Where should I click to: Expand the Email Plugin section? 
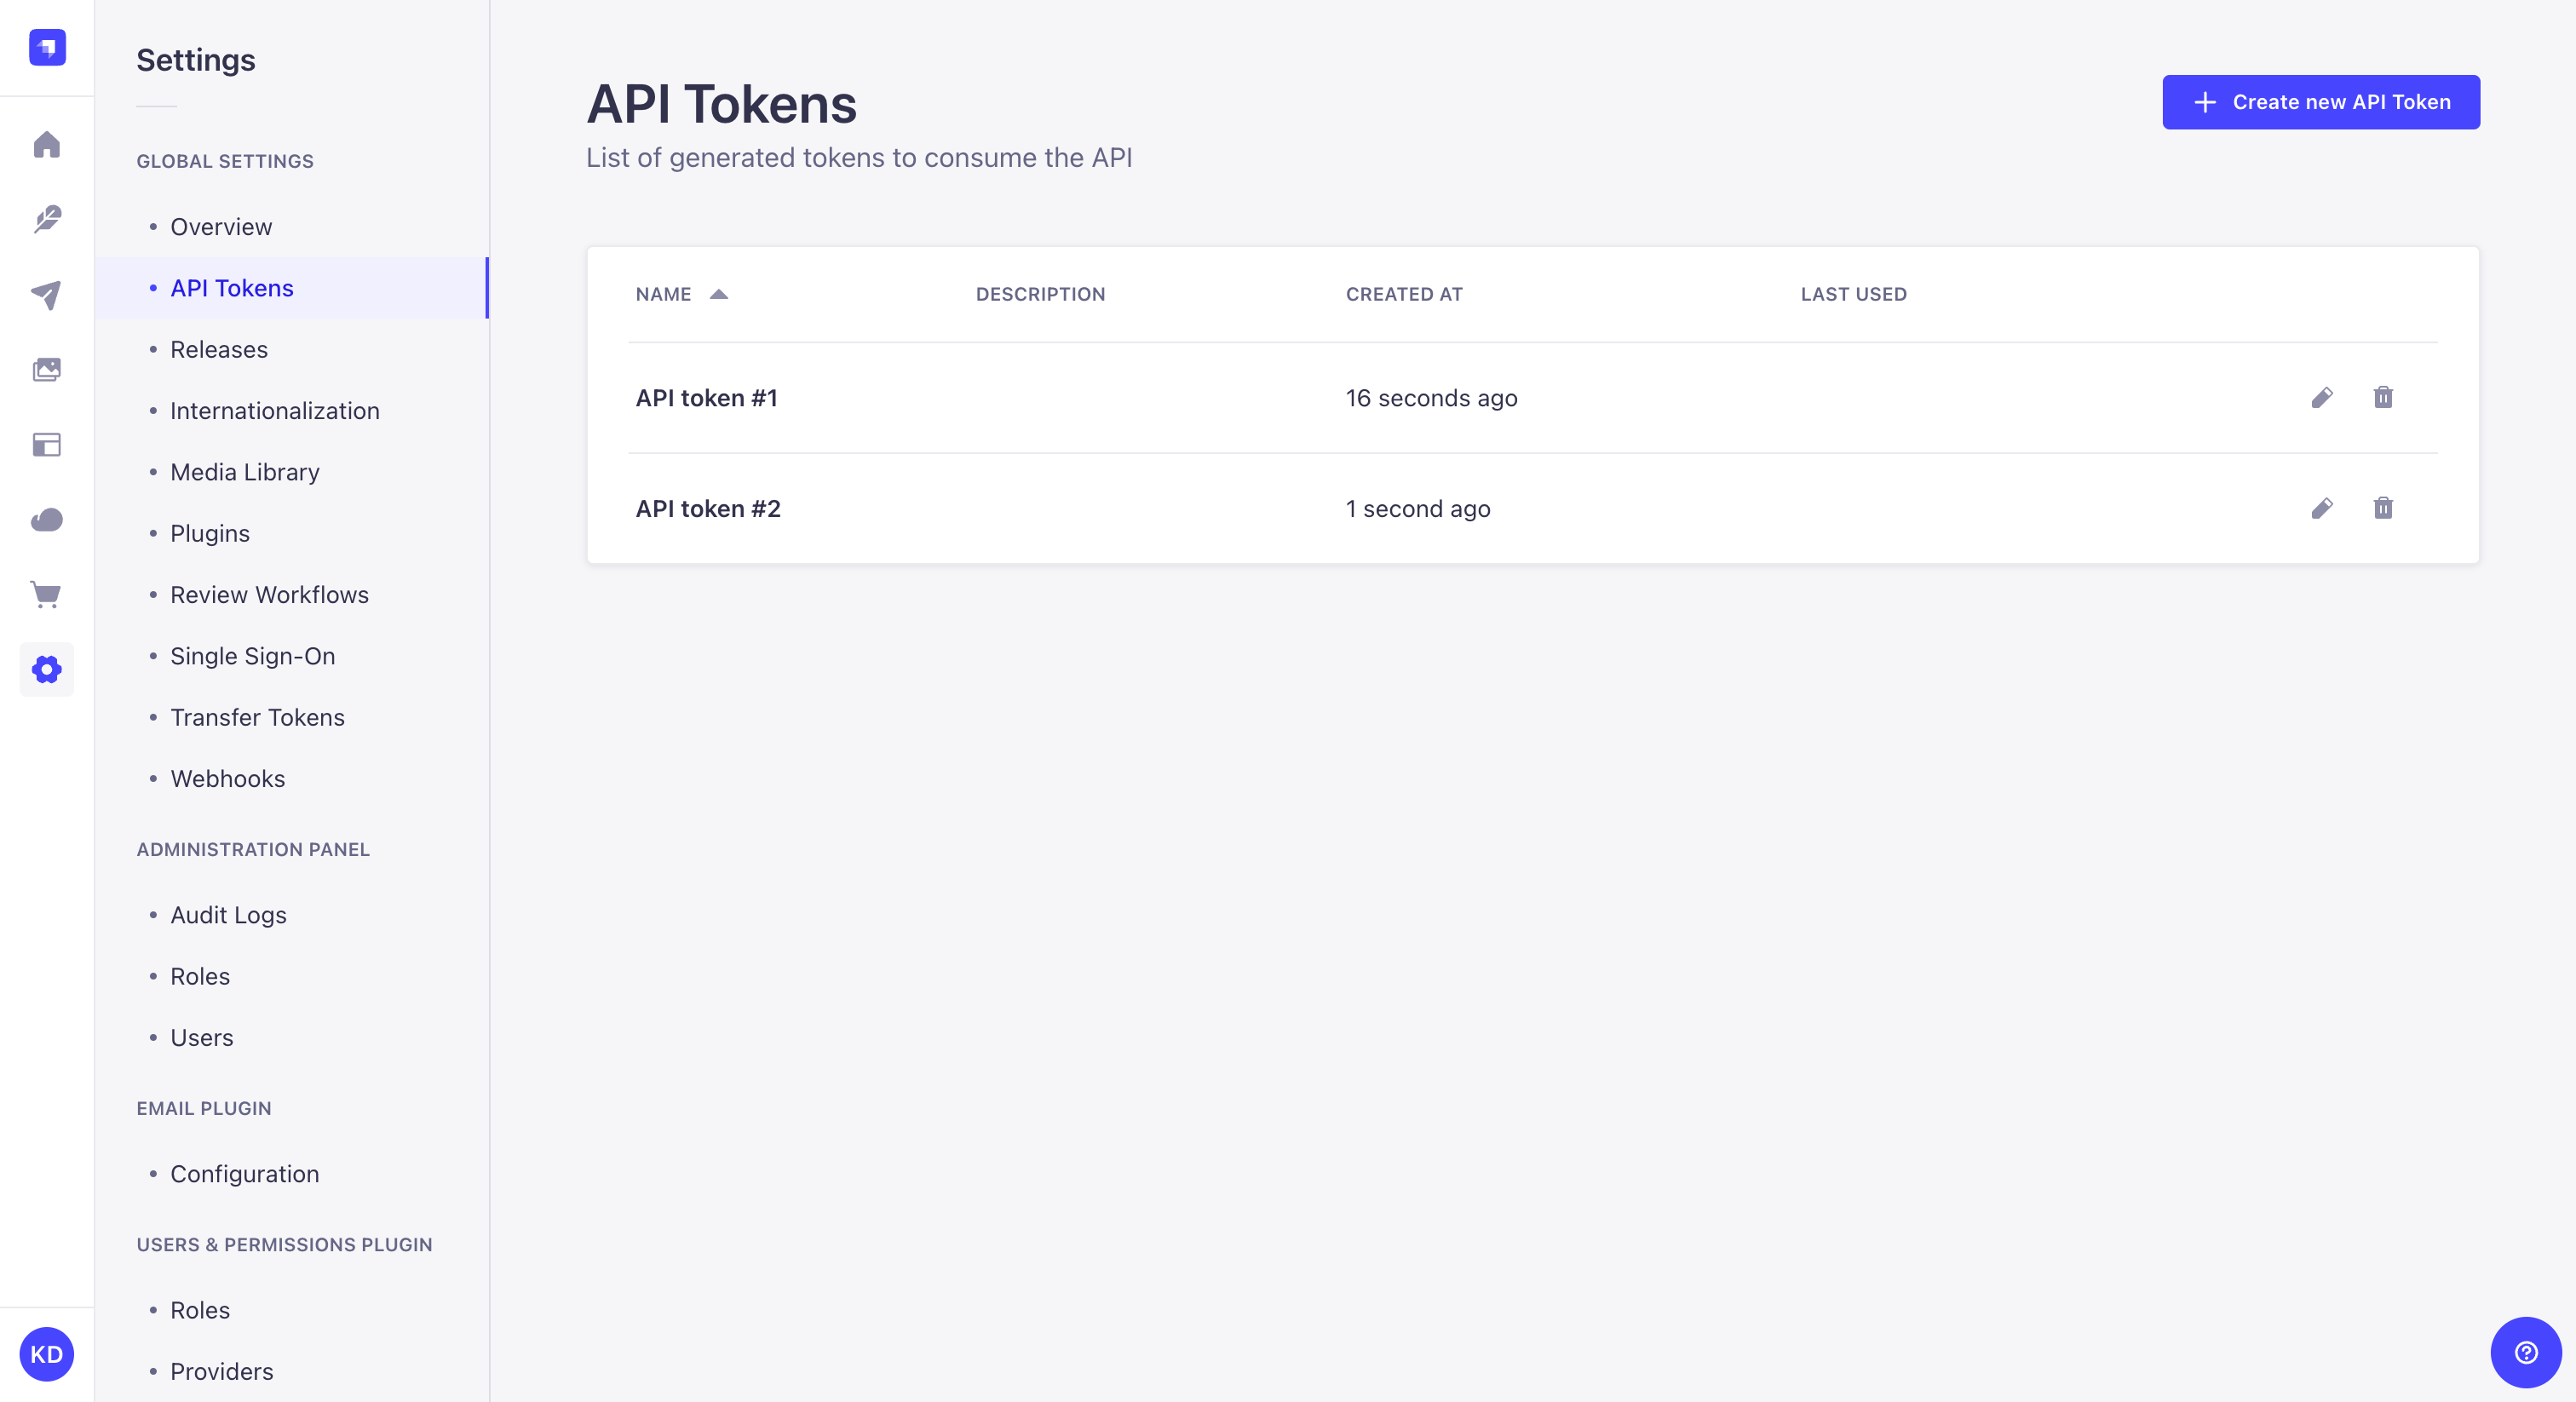[204, 1108]
